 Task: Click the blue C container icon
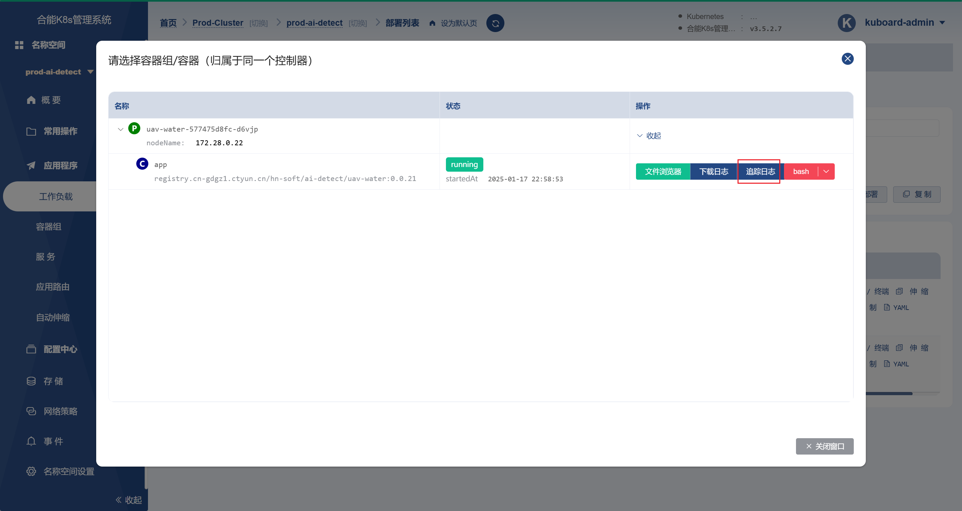click(x=142, y=164)
